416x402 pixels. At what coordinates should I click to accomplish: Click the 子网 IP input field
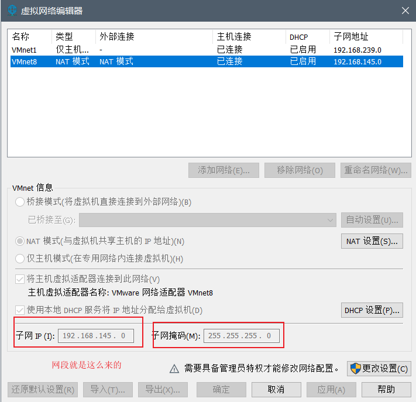[95, 336]
